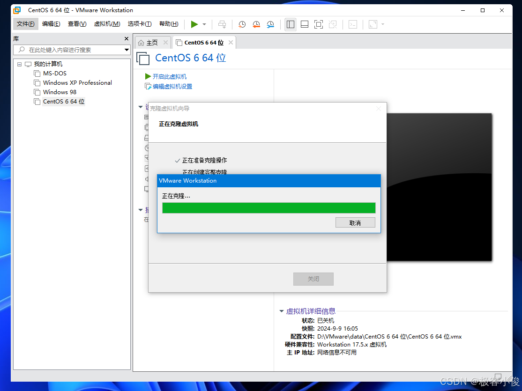Viewport: 522px width, 391px height.
Task: Open the 选项卡(T) menu
Action: pos(140,24)
